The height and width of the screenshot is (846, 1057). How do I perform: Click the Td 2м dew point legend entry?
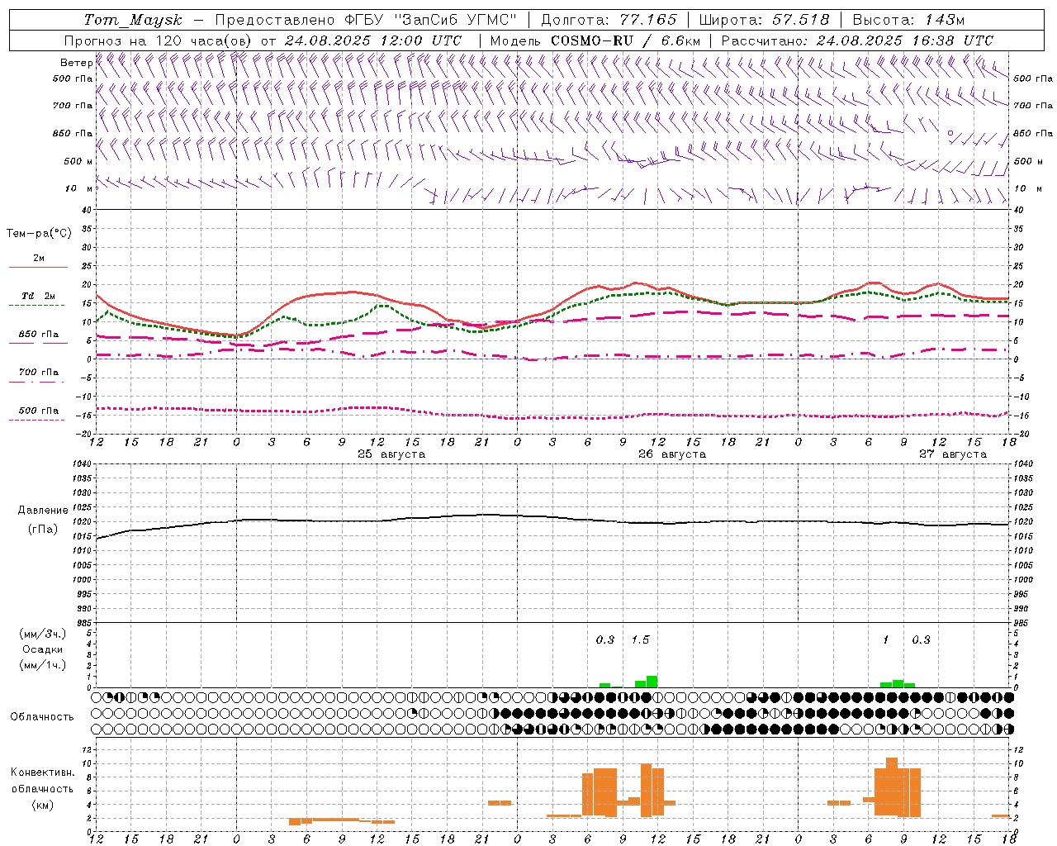(39, 296)
